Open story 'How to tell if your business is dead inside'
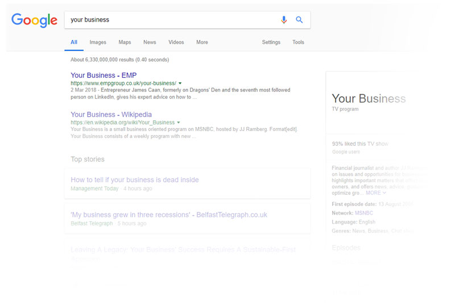 click(135, 180)
